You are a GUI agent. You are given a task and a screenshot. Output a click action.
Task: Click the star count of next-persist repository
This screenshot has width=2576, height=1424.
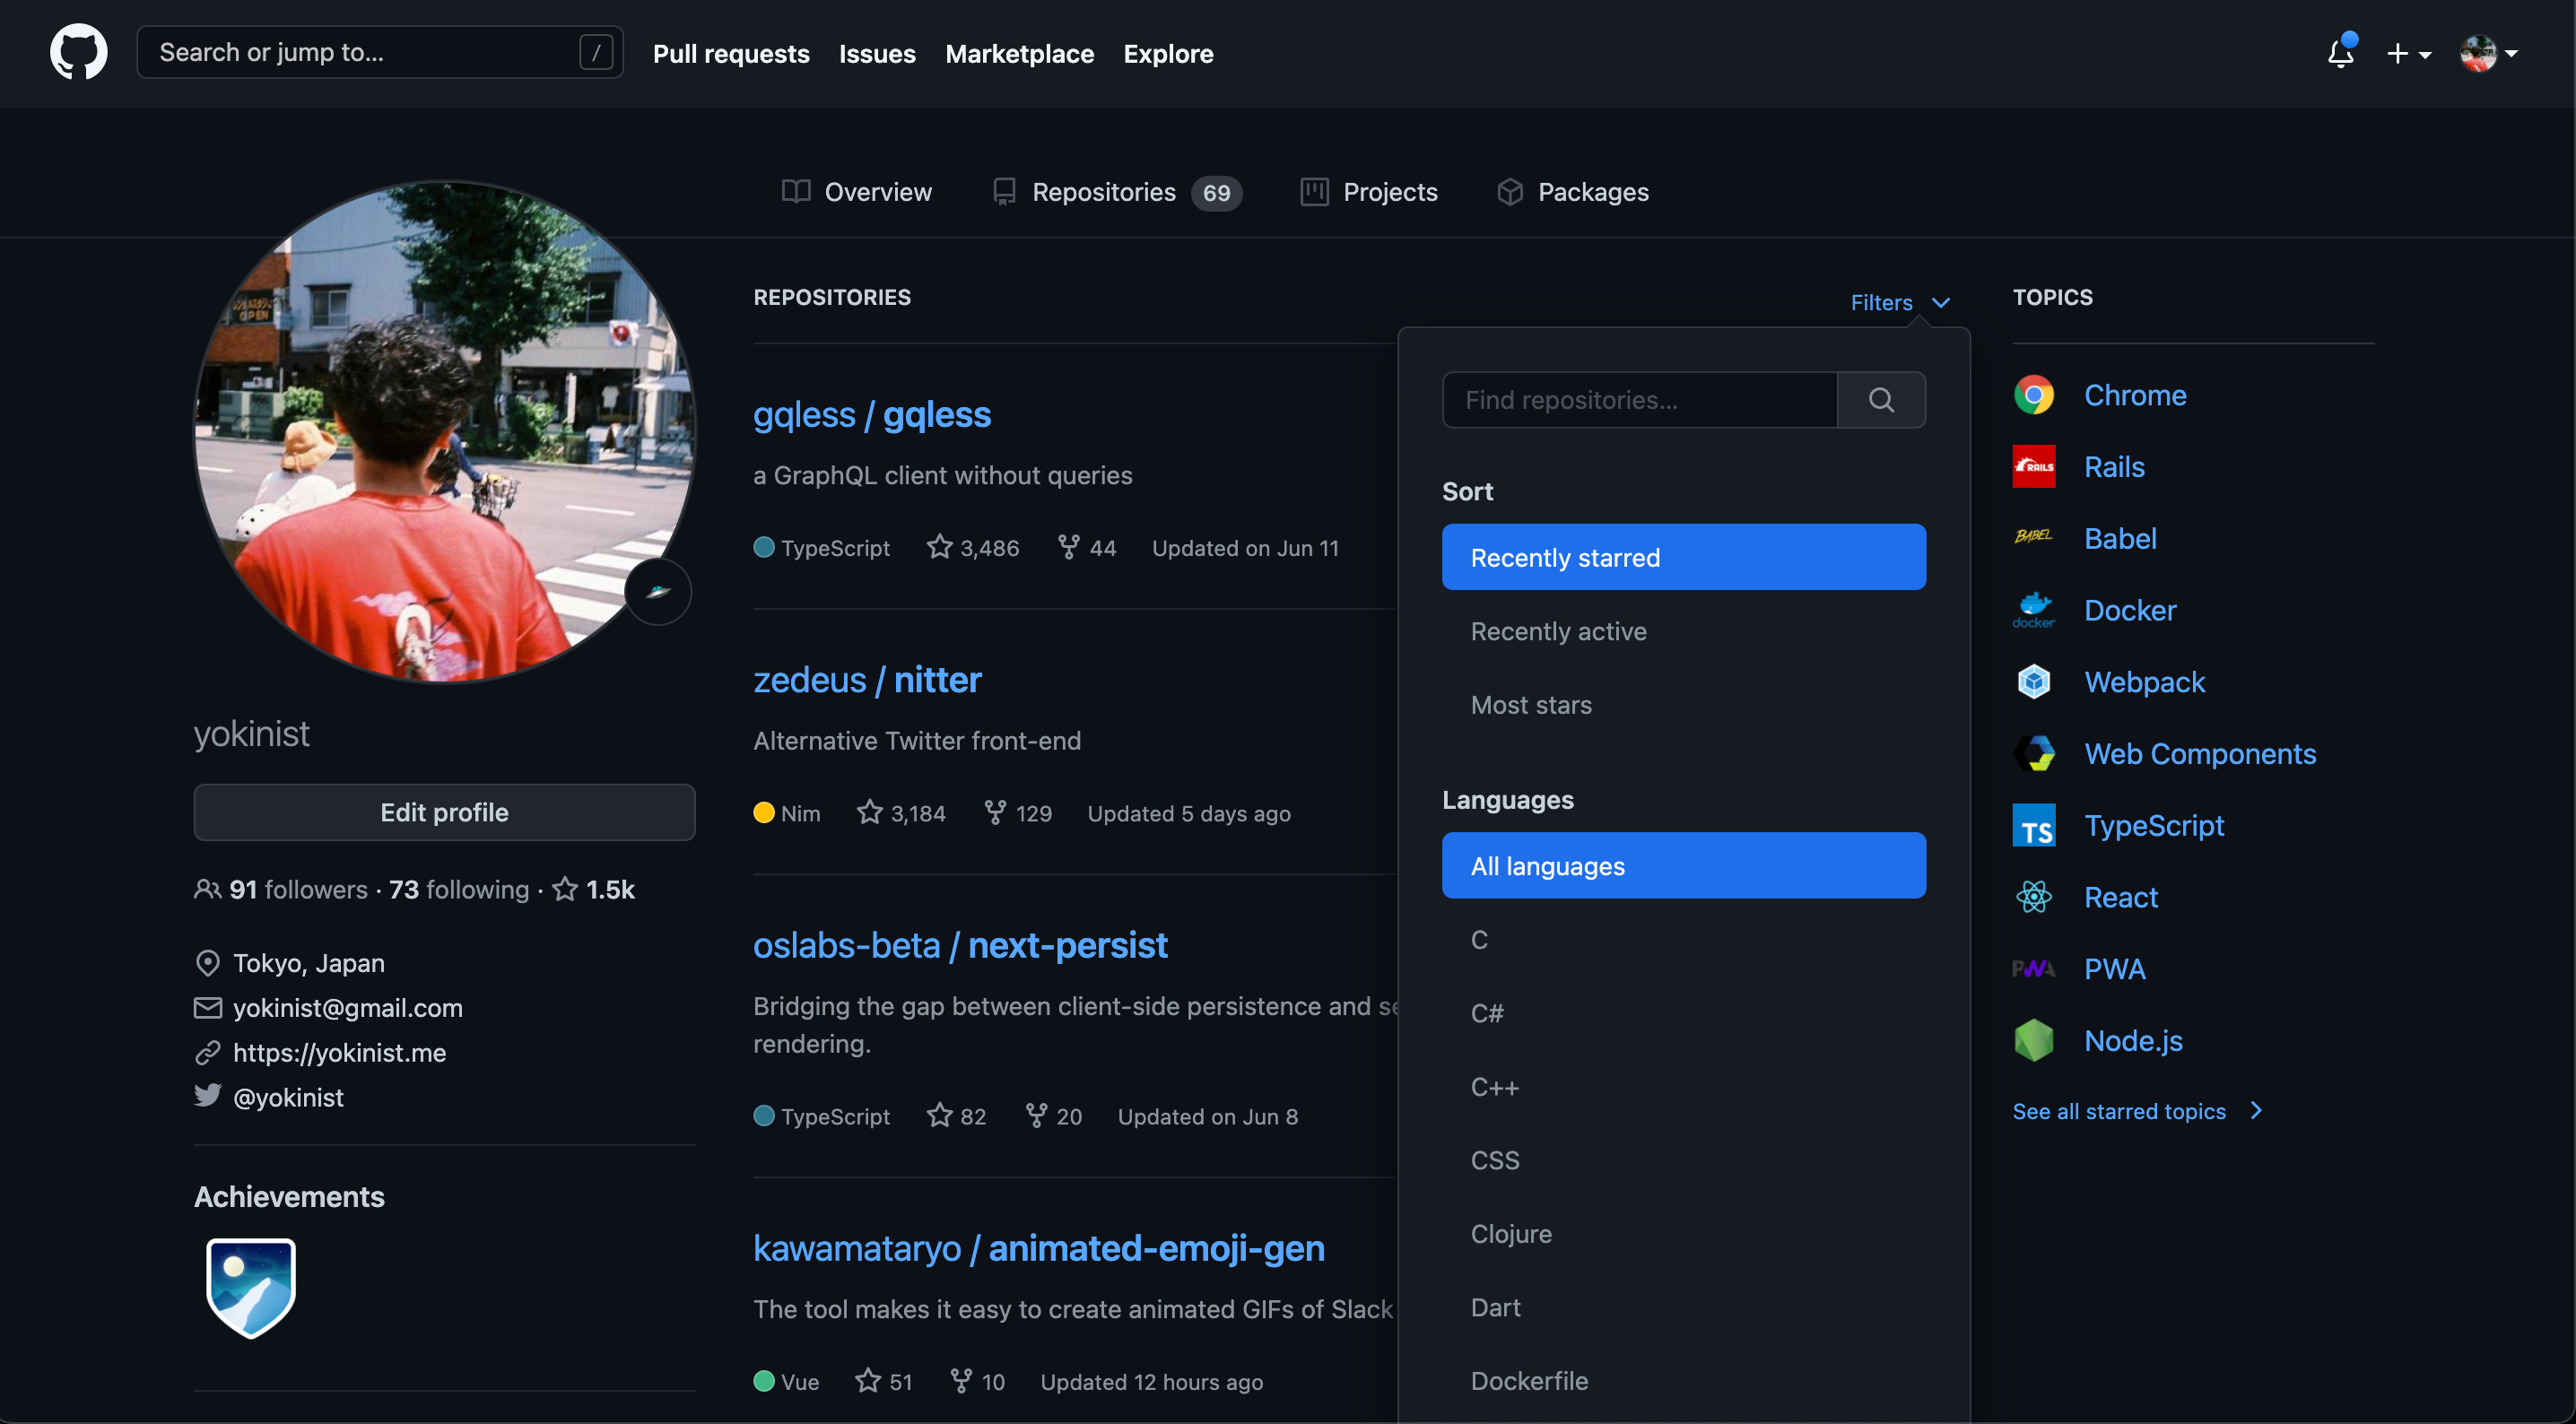(957, 1116)
